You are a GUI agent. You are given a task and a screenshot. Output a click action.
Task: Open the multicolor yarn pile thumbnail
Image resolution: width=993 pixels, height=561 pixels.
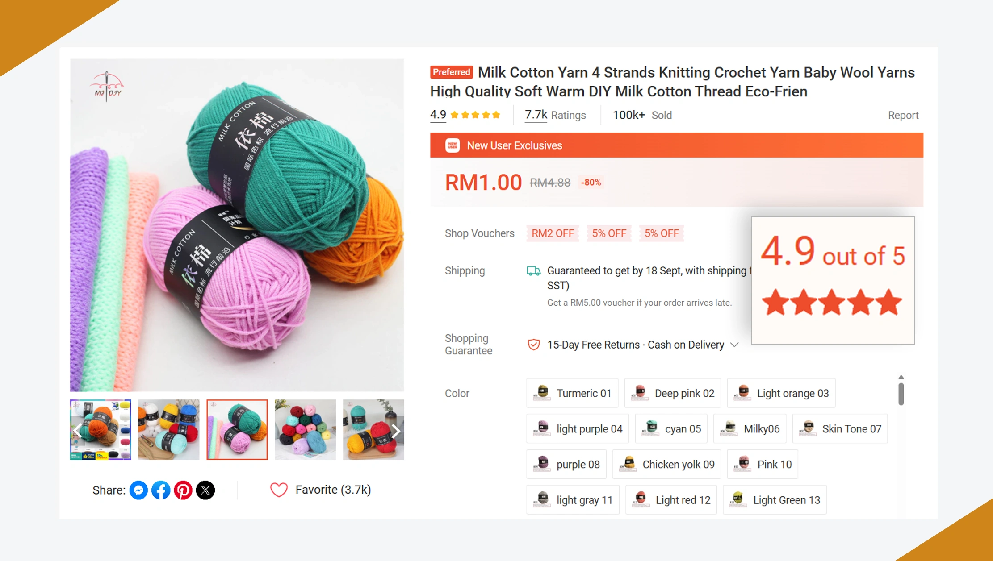pyautogui.click(x=305, y=430)
